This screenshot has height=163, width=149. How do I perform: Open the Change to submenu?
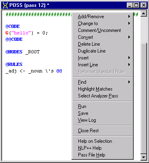click(x=103, y=23)
